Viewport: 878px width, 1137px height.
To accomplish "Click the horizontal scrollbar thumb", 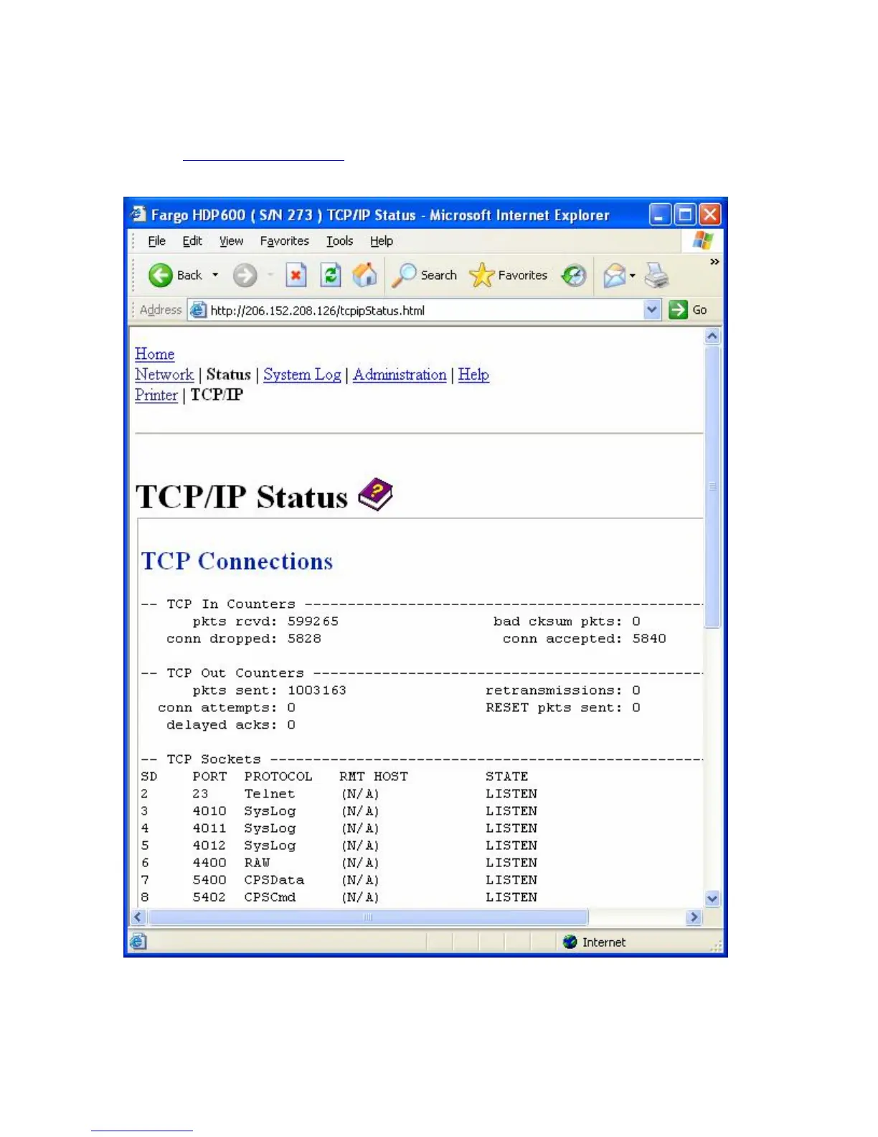I will pos(368,917).
